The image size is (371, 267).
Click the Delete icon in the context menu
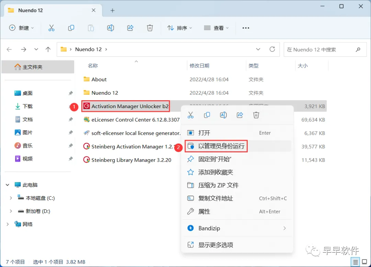tap(256, 115)
